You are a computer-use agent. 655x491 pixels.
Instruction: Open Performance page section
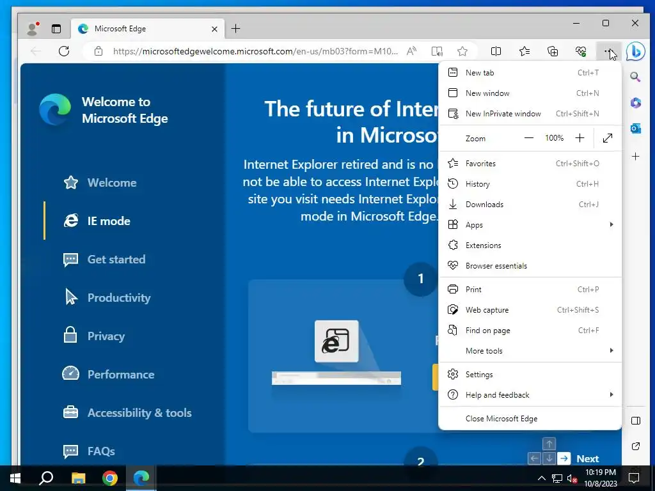pyautogui.click(x=109, y=375)
